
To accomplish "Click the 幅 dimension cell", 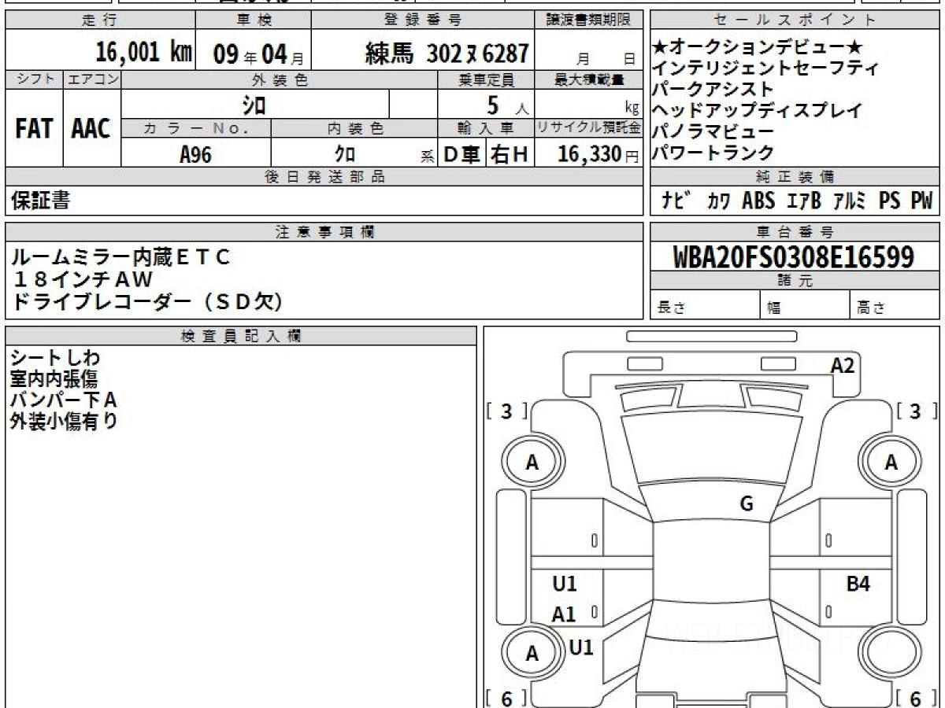I will 806,305.
